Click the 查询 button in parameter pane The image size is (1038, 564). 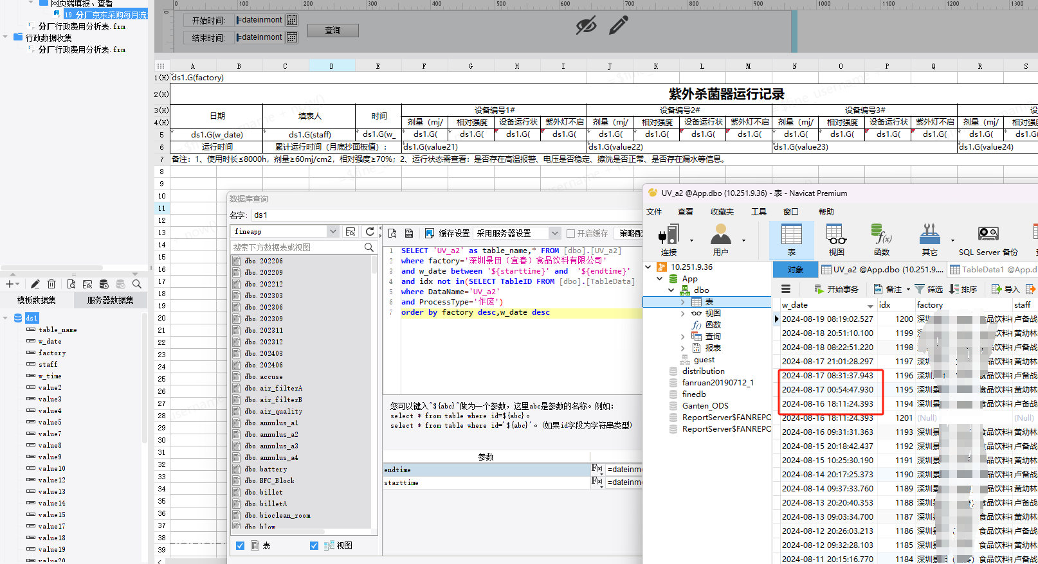point(333,30)
